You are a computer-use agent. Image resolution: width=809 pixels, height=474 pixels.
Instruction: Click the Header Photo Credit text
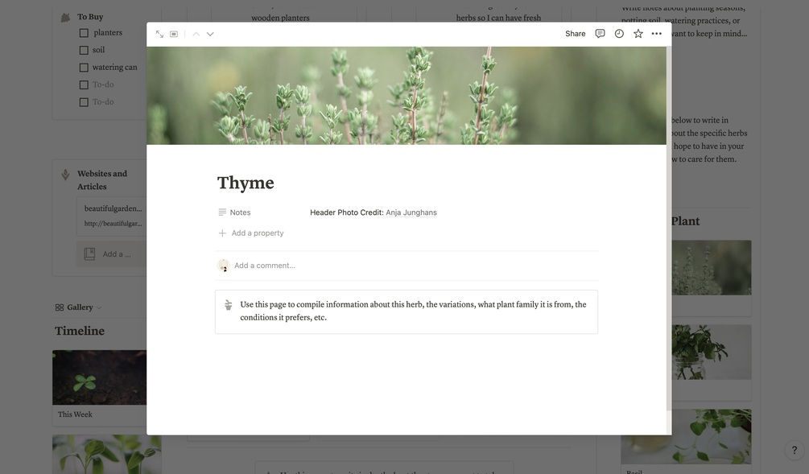[347, 212]
